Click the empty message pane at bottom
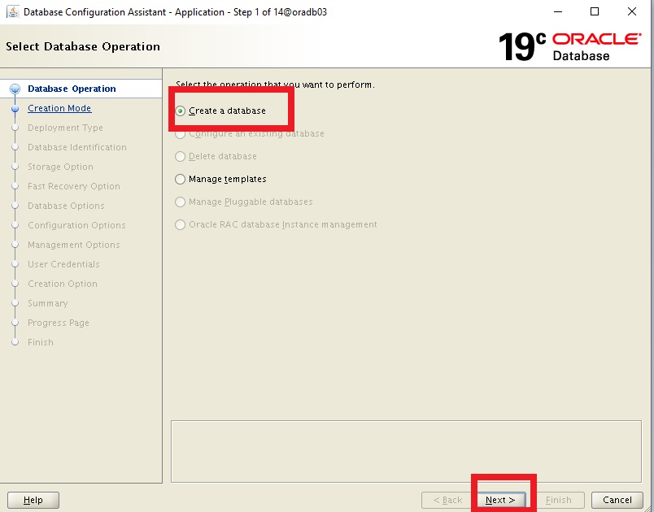 [x=406, y=451]
